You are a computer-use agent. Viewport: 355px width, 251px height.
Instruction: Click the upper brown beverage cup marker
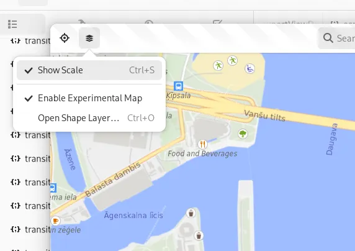(191, 213)
